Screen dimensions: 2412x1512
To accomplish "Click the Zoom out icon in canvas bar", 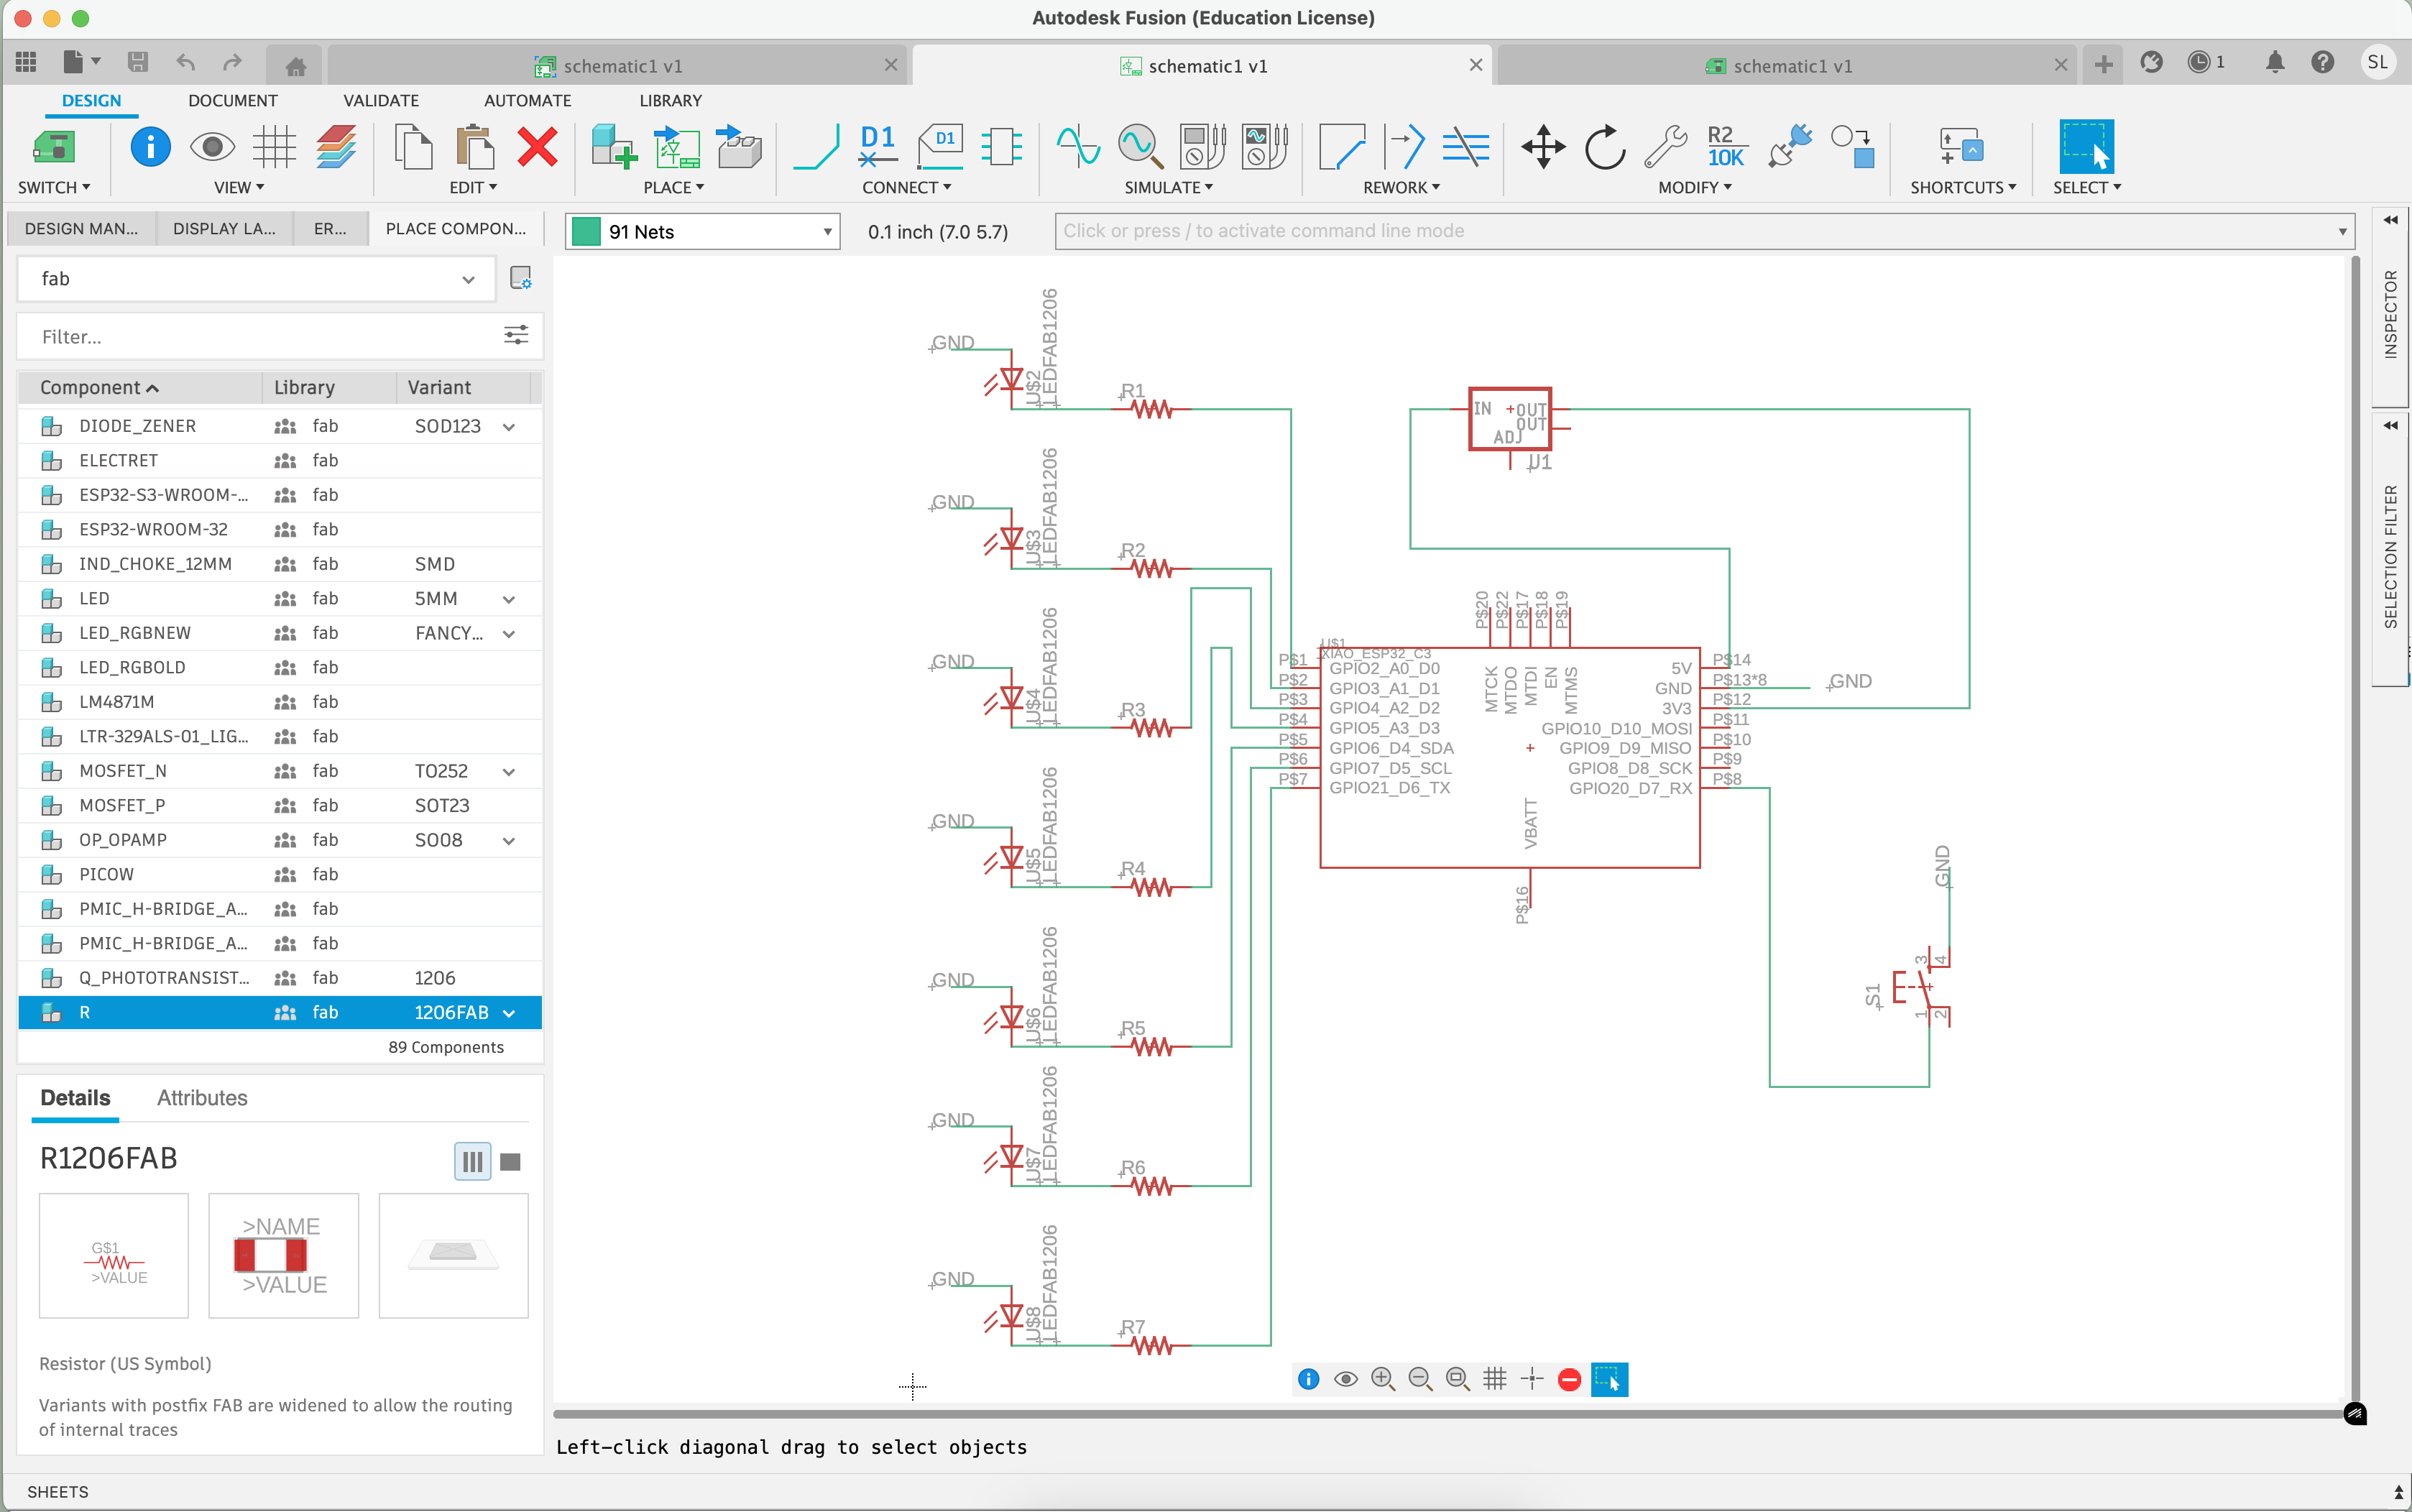I will 1420,1379.
